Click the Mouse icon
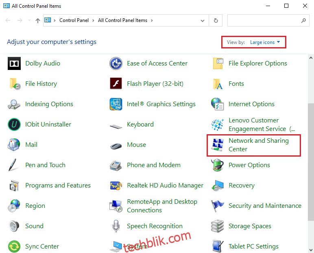 tap(116, 146)
